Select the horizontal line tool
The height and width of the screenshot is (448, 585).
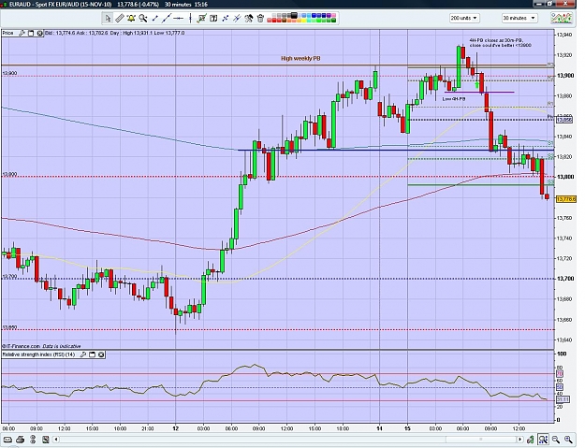click(x=179, y=18)
